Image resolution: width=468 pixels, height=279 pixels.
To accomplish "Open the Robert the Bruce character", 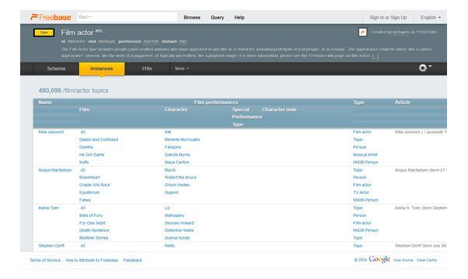I will [181, 177].
